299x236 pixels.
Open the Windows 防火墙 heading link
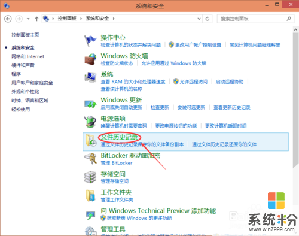click(124, 56)
